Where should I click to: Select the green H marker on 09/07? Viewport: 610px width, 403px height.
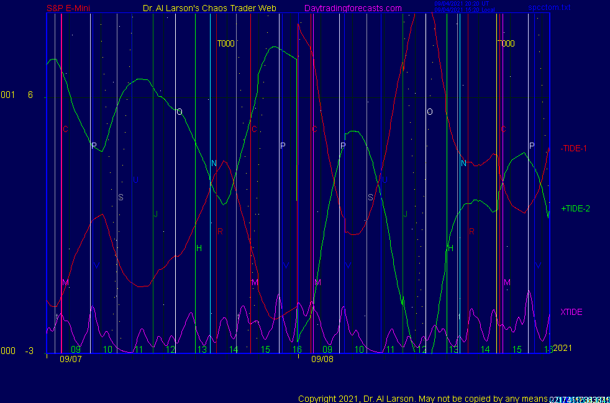[x=199, y=249]
